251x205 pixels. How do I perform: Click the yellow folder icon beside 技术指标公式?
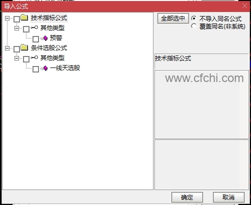tap(24, 17)
